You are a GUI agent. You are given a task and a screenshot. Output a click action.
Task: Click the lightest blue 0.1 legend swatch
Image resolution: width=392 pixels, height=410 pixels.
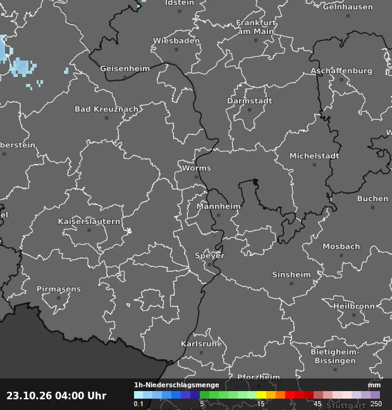point(138,395)
